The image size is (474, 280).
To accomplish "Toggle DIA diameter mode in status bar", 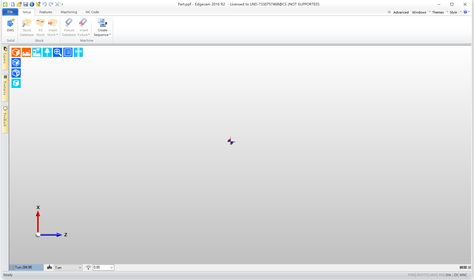I will (448, 275).
